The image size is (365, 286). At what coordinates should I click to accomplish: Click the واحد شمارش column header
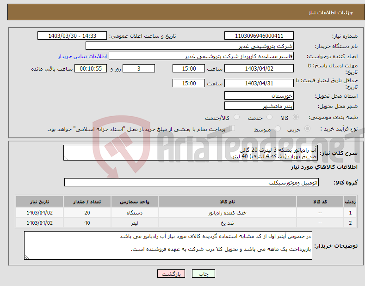135,202
